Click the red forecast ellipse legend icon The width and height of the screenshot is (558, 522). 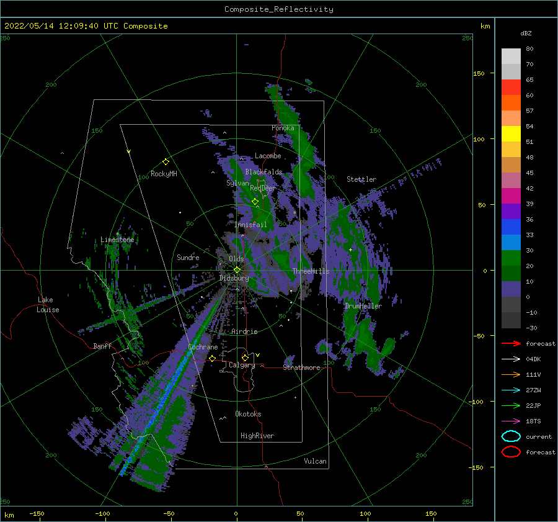point(511,452)
